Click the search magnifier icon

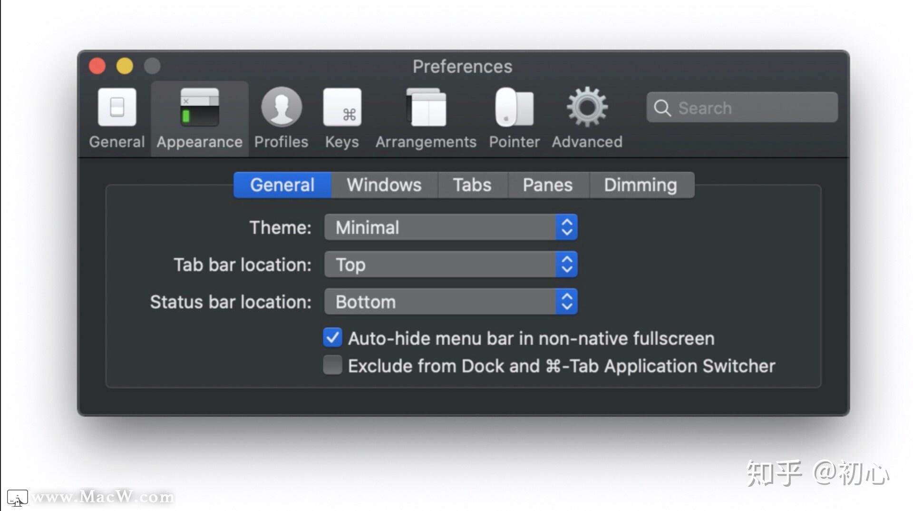(x=662, y=108)
